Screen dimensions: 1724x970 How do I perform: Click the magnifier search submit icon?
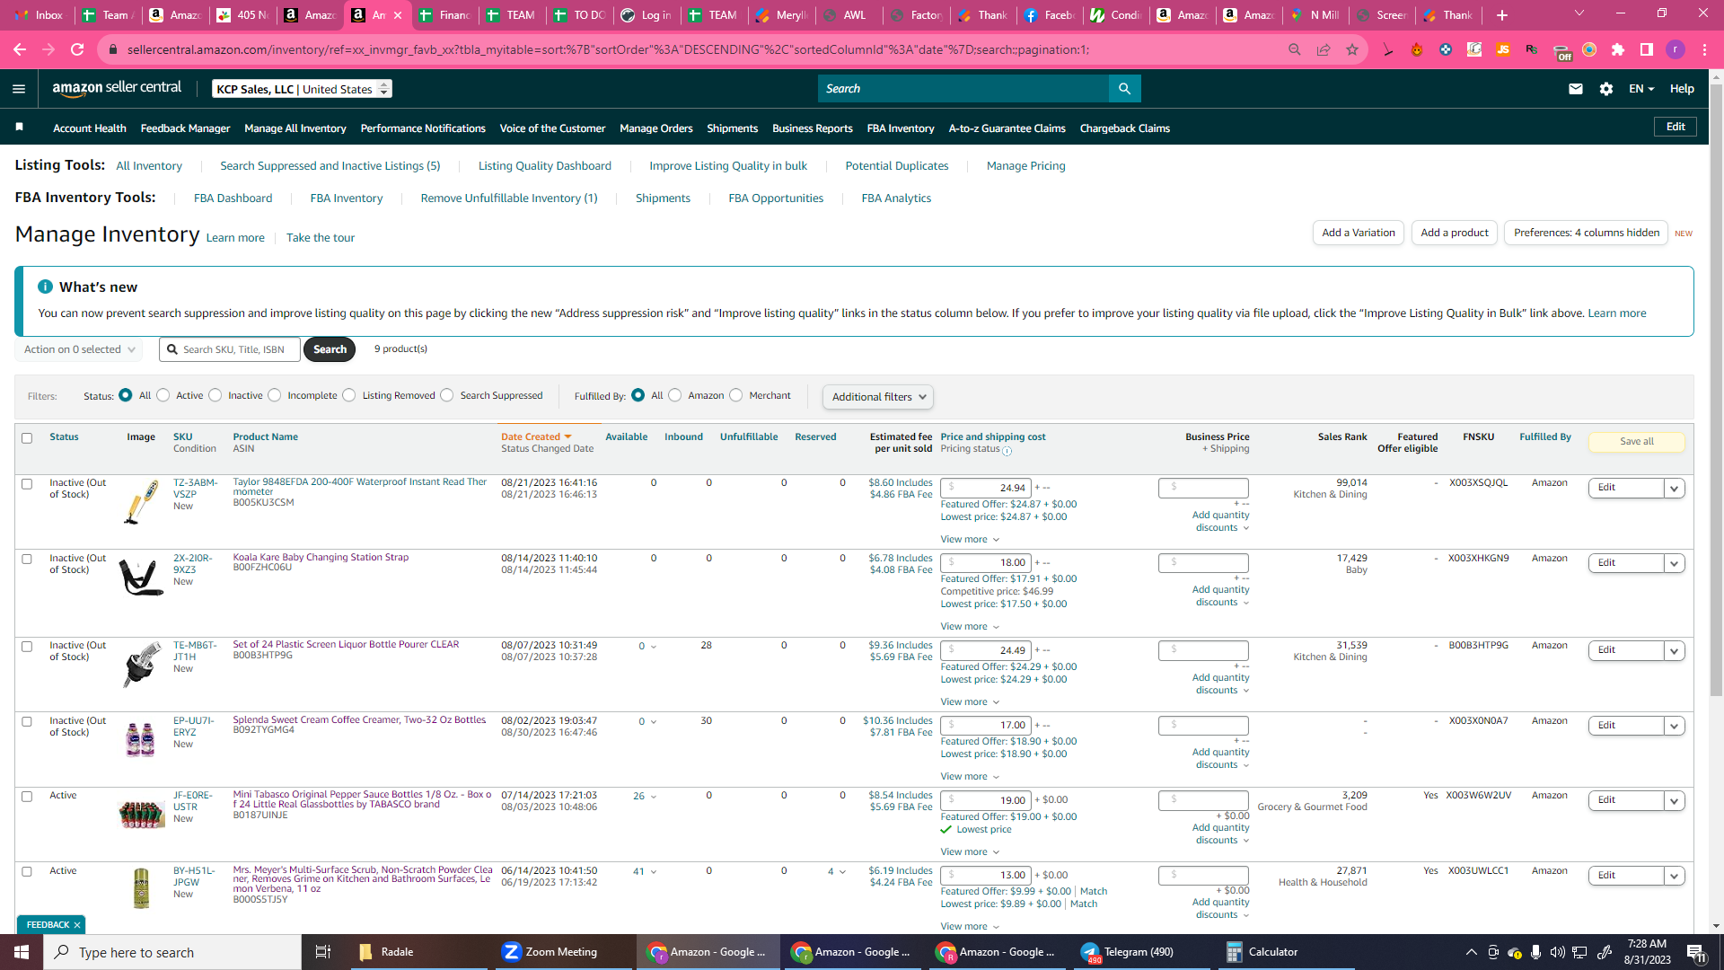click(1124, 88)
